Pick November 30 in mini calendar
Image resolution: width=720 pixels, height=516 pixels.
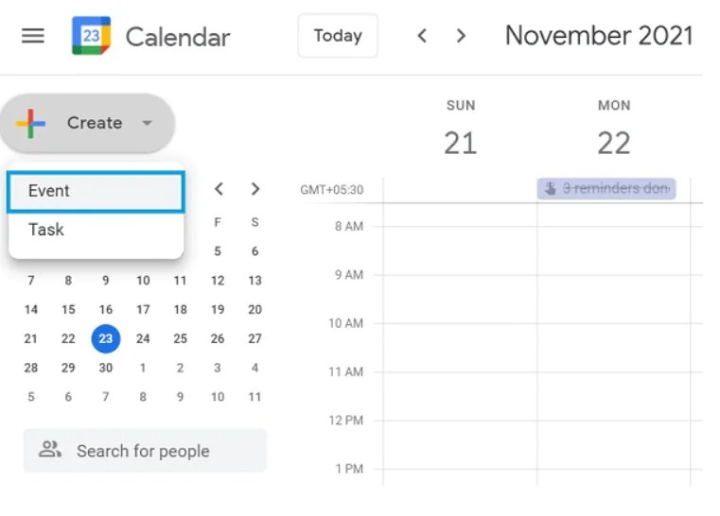click(x=106, y=368)
